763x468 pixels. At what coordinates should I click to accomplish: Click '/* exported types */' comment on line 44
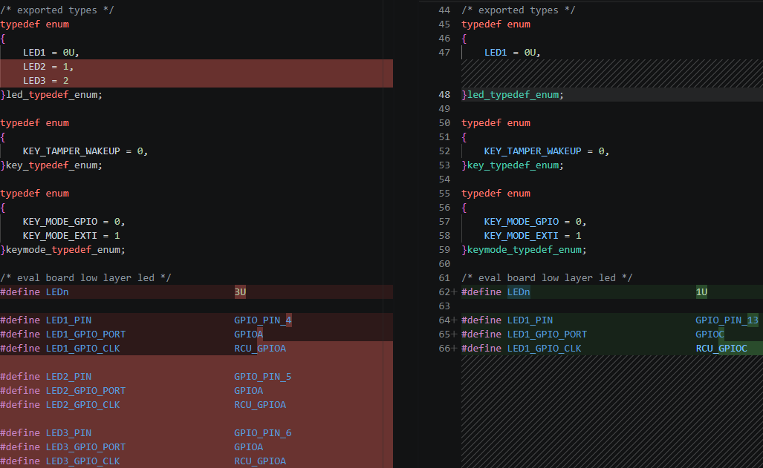(x=519, y=10)
